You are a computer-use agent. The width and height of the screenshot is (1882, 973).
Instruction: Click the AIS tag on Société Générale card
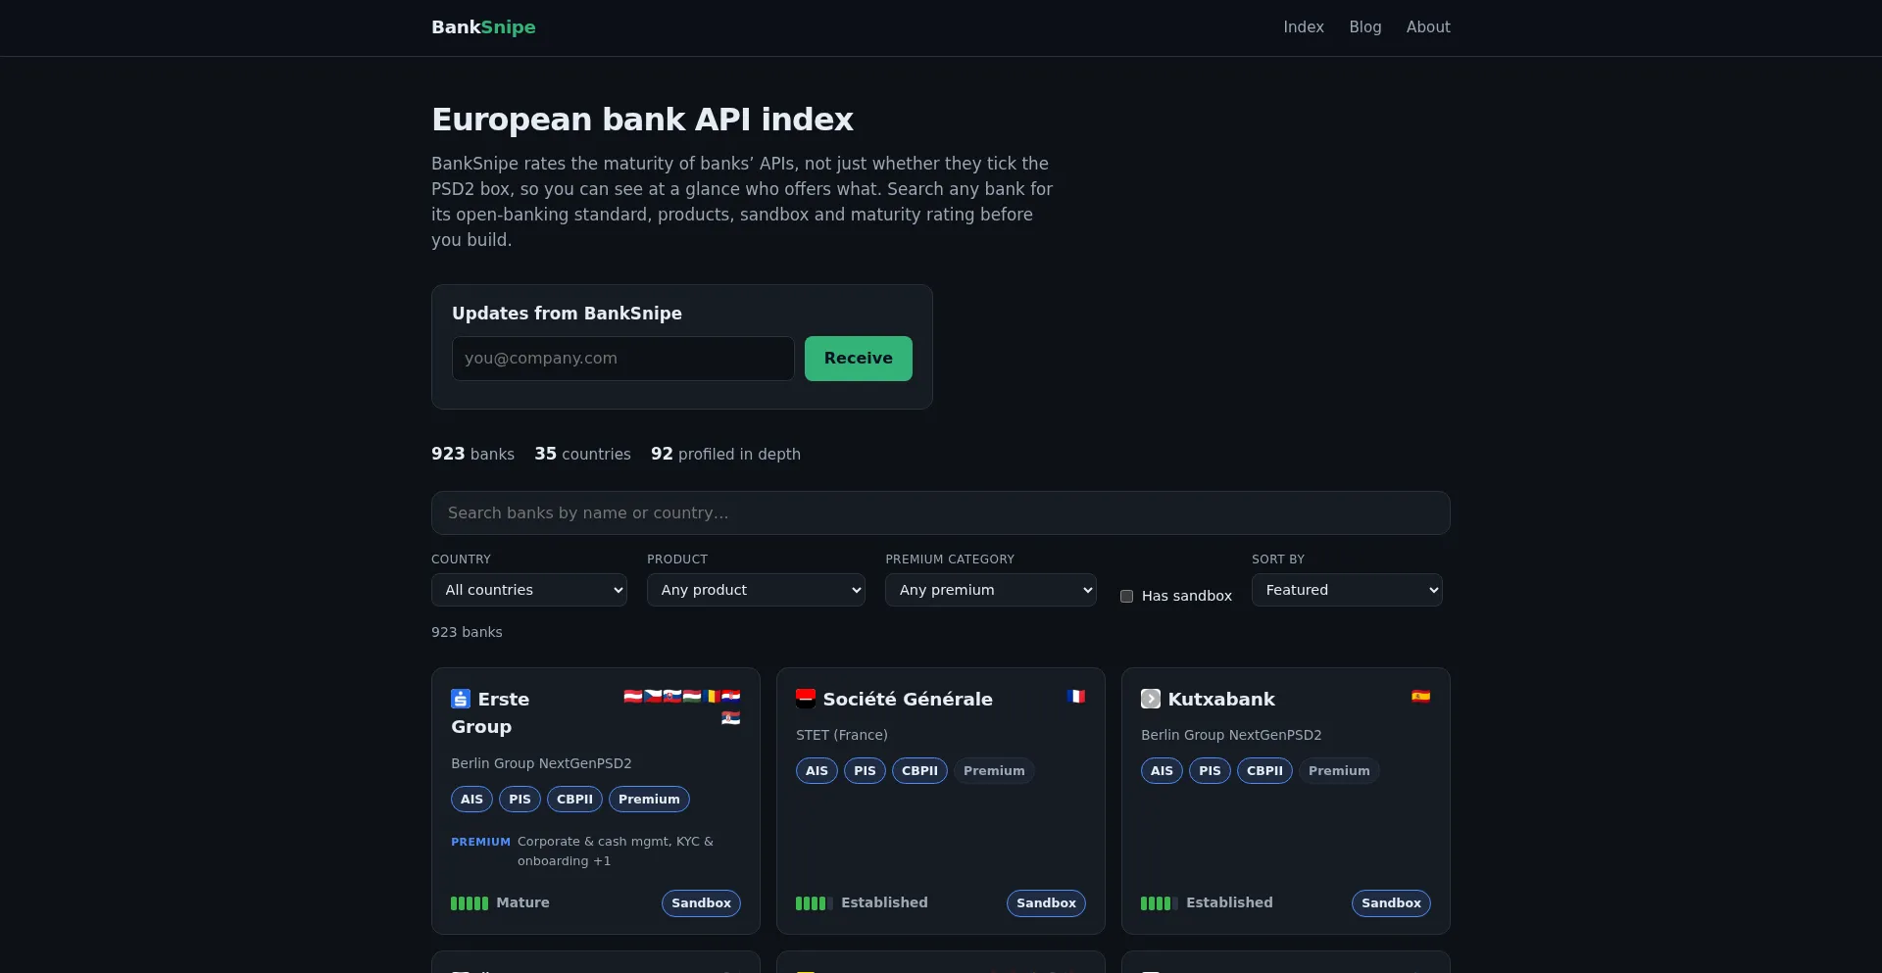(817, 771)
